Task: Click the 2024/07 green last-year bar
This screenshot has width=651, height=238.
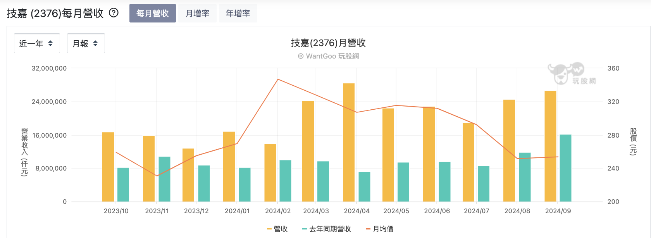Action: point(484,184)
